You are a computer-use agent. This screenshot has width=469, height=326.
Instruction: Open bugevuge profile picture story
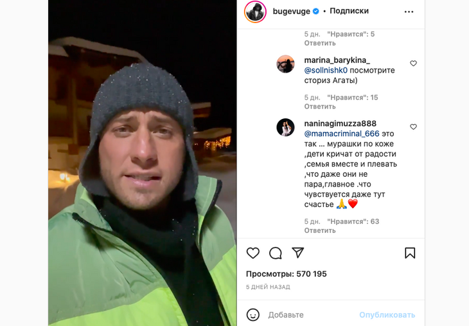[255, 12]
